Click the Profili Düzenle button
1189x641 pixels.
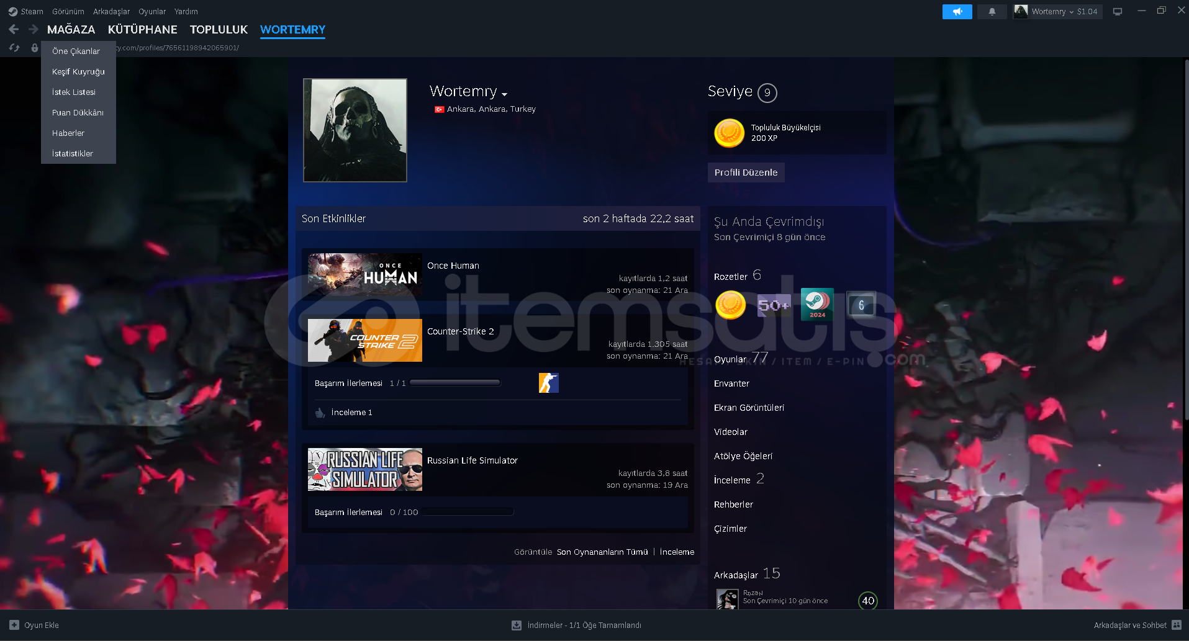[746, 173]
